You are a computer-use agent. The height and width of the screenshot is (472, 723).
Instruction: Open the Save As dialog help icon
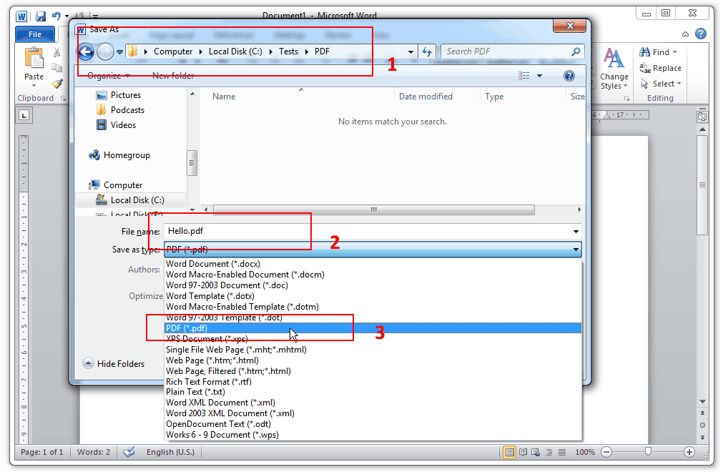coord(569,76)
